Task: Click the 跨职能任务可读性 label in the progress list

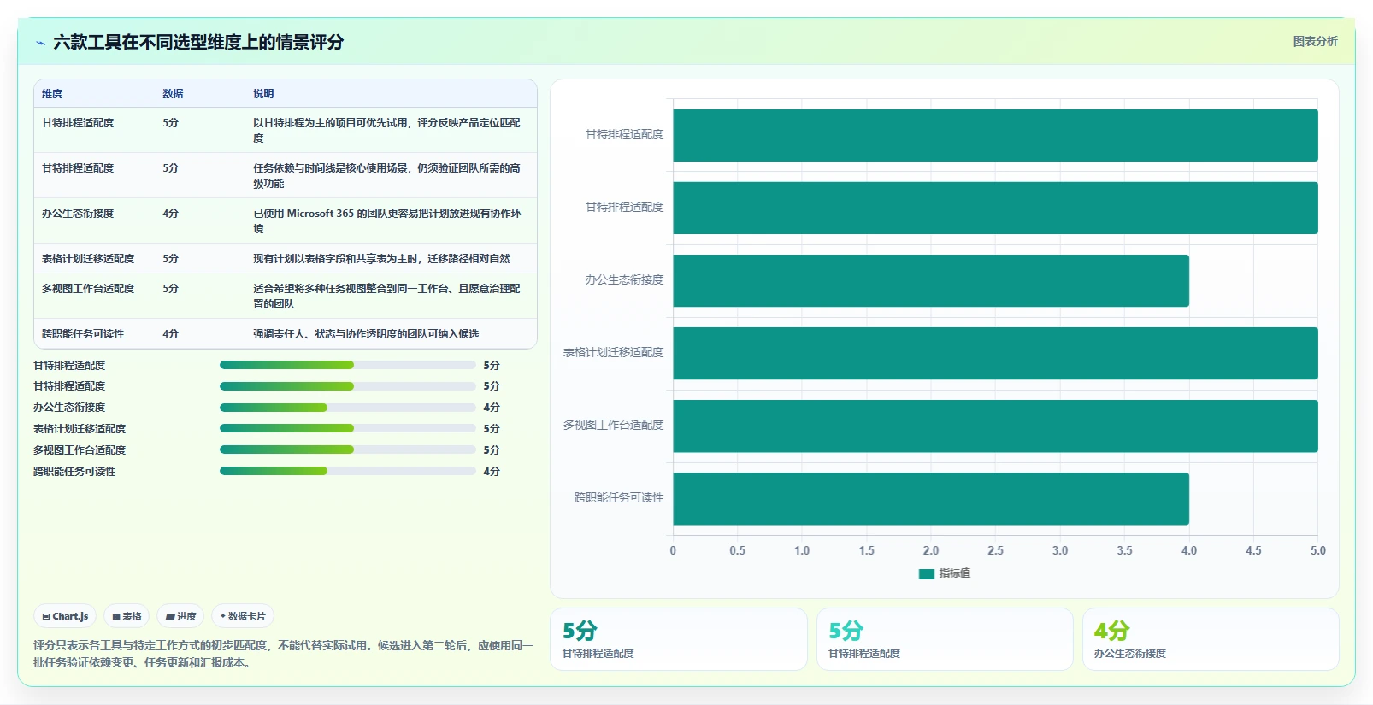Action: pos(74,472)
